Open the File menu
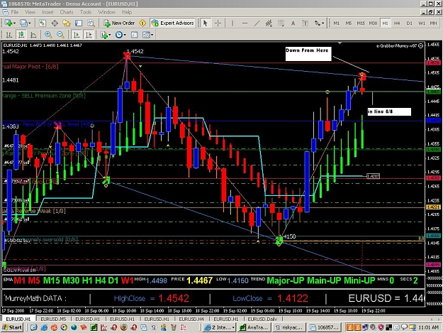 [x=14, y=12]
